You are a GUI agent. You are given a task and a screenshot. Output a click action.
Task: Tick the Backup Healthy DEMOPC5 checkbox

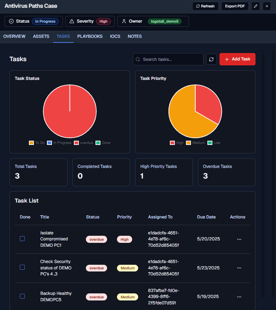pyautogui.click(x=22, y=296)
